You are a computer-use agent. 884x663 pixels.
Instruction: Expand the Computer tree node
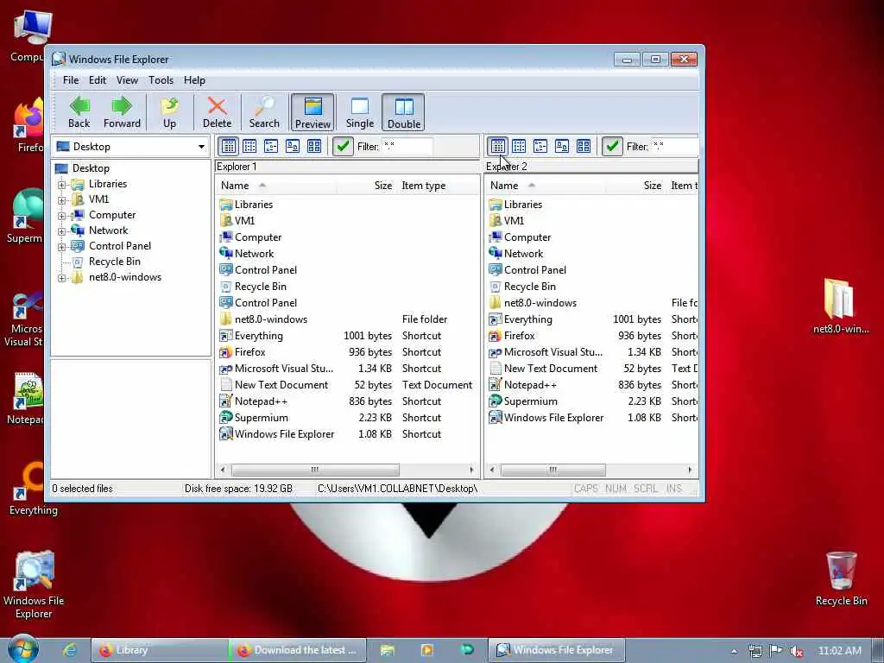pos(62,215)
